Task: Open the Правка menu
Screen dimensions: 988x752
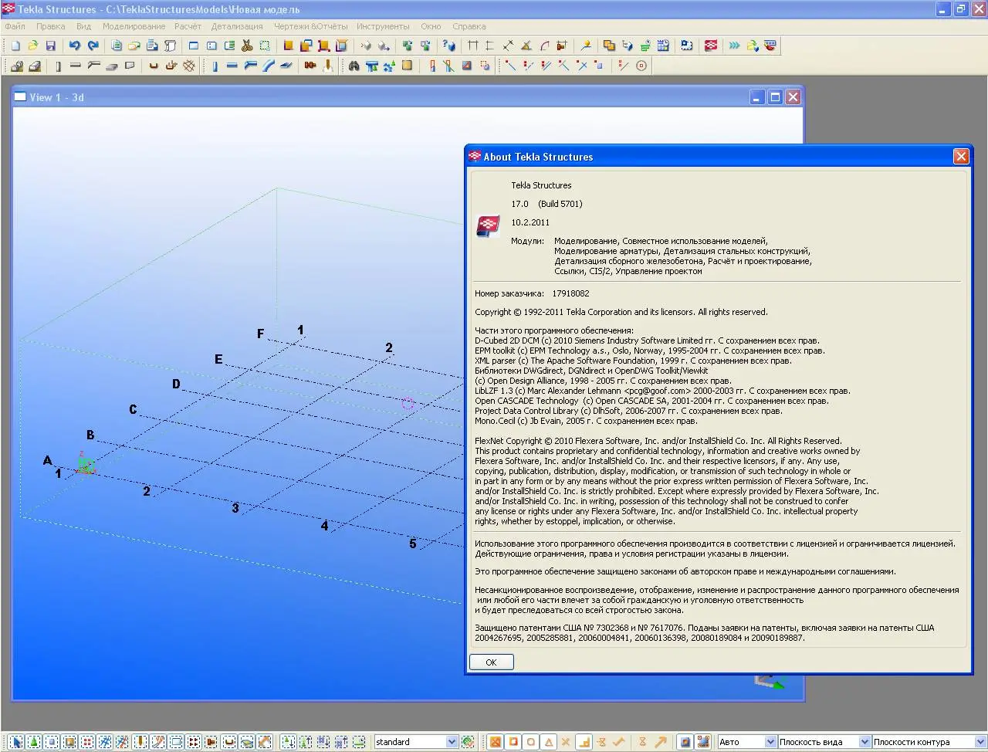Action: coord(50,26)
